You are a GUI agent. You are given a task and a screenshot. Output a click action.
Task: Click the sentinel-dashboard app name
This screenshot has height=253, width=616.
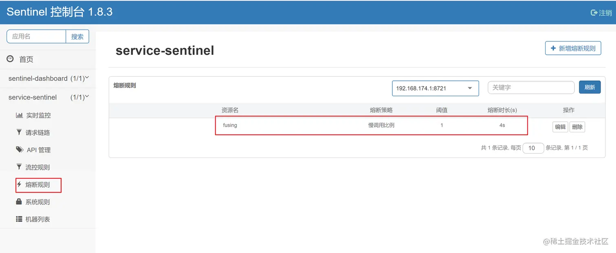click(38, 78)
